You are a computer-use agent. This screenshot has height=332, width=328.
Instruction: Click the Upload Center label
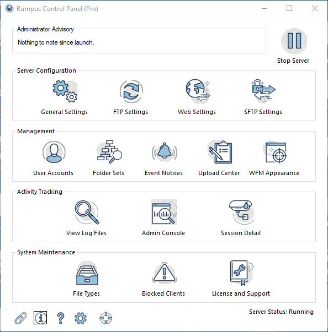click(219, 173)
